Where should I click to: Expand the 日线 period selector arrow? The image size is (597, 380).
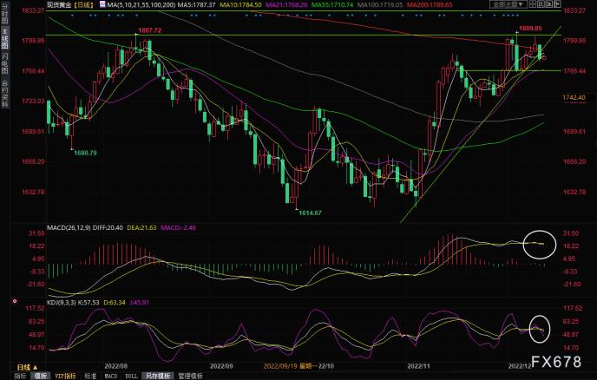coord(36,368)
